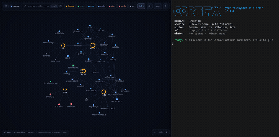
Task: Select the tests folder node
Action: [x=104, y=92]
